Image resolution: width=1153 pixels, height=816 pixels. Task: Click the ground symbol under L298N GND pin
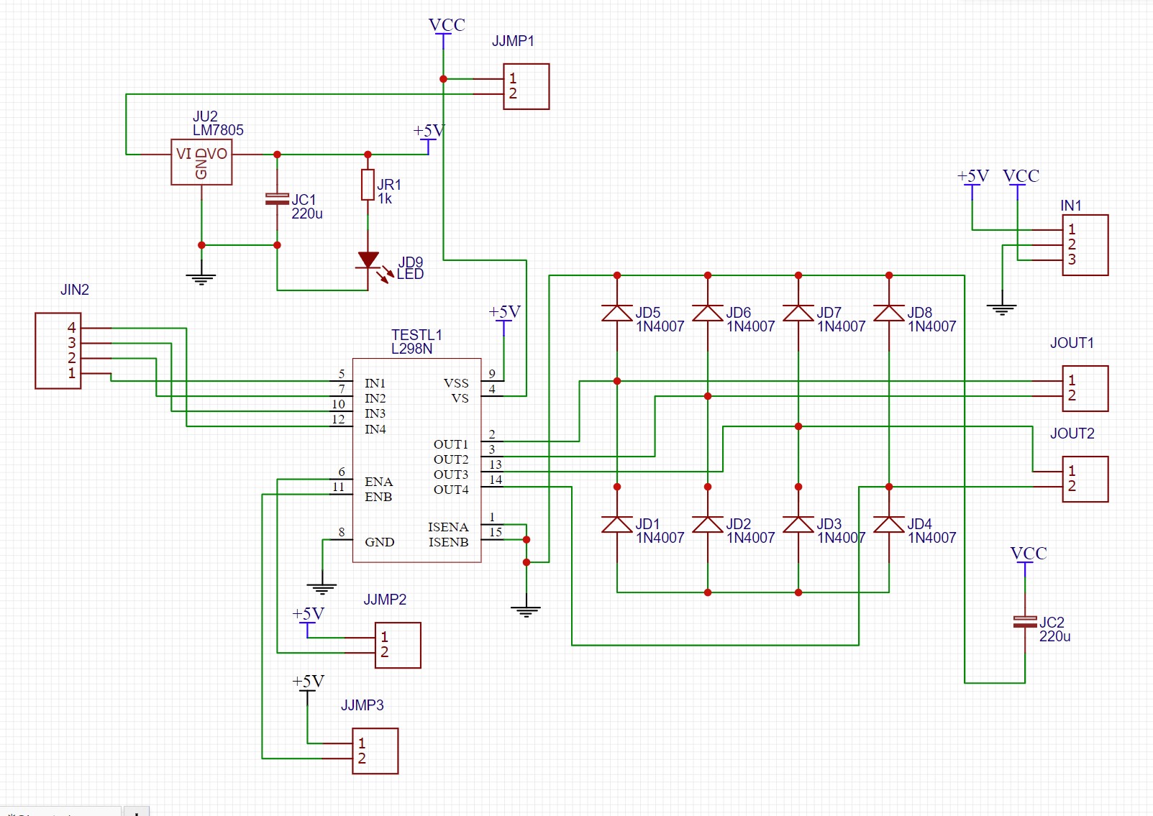(x=322, y=588)
